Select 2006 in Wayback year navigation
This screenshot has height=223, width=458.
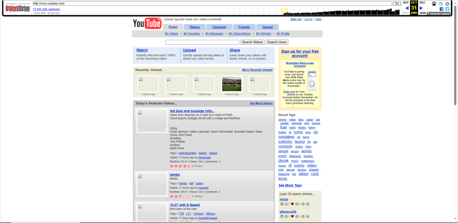422,13
